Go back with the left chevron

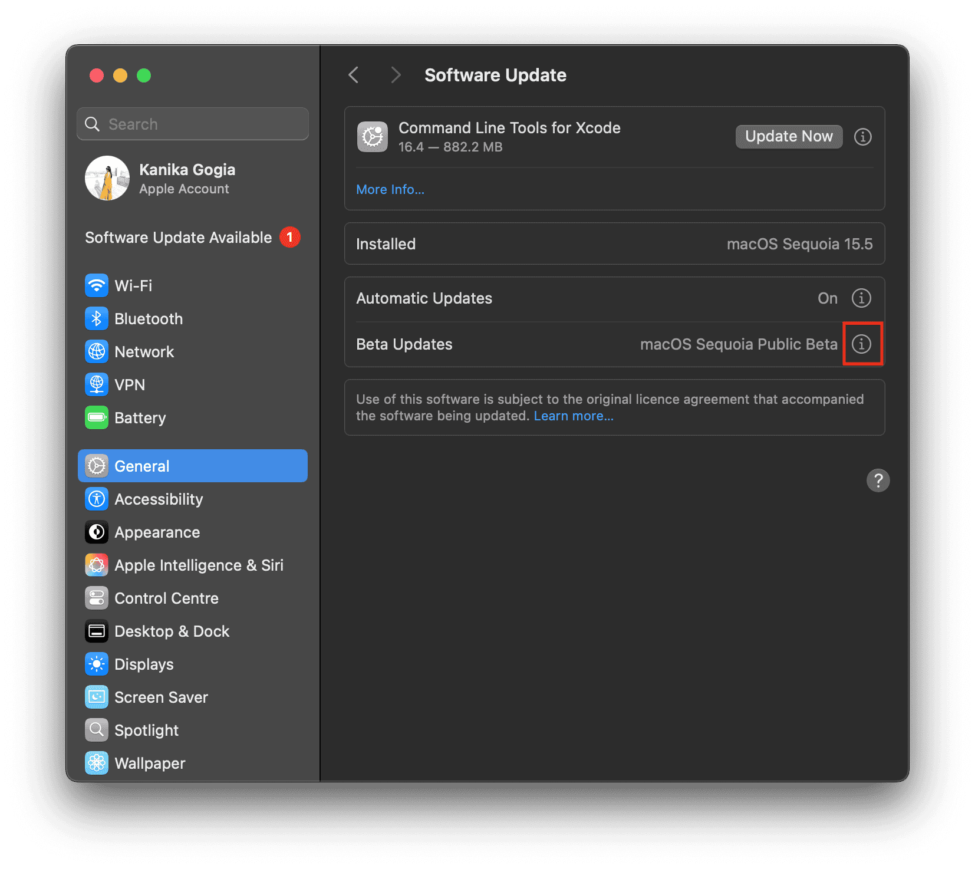pyautogui.click(x=354, y=75)
